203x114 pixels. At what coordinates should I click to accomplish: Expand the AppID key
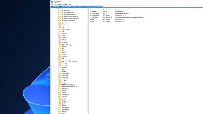58,100
